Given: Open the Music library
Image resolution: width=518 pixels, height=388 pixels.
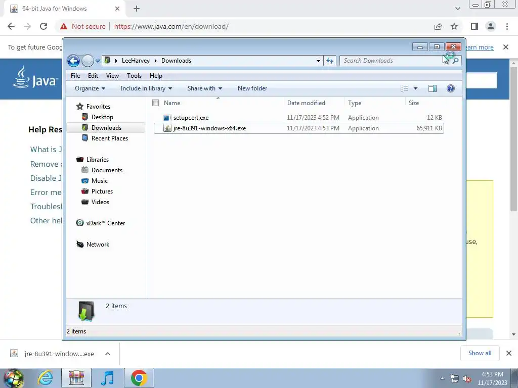Looking at the screenshot, I should [x=100, y=181].
